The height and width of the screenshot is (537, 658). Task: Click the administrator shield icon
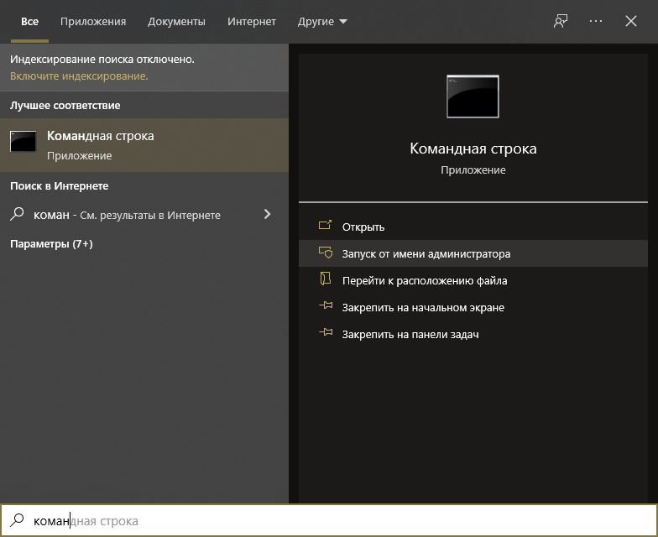[326, 252]
